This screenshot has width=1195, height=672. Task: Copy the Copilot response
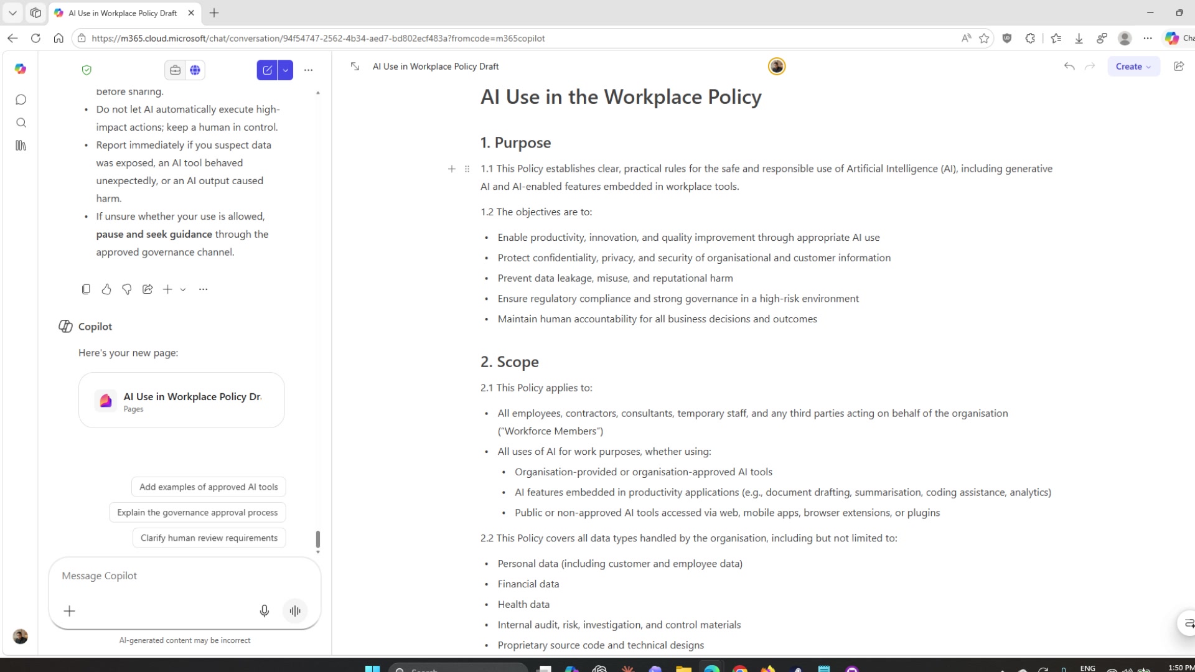[86, 289]
